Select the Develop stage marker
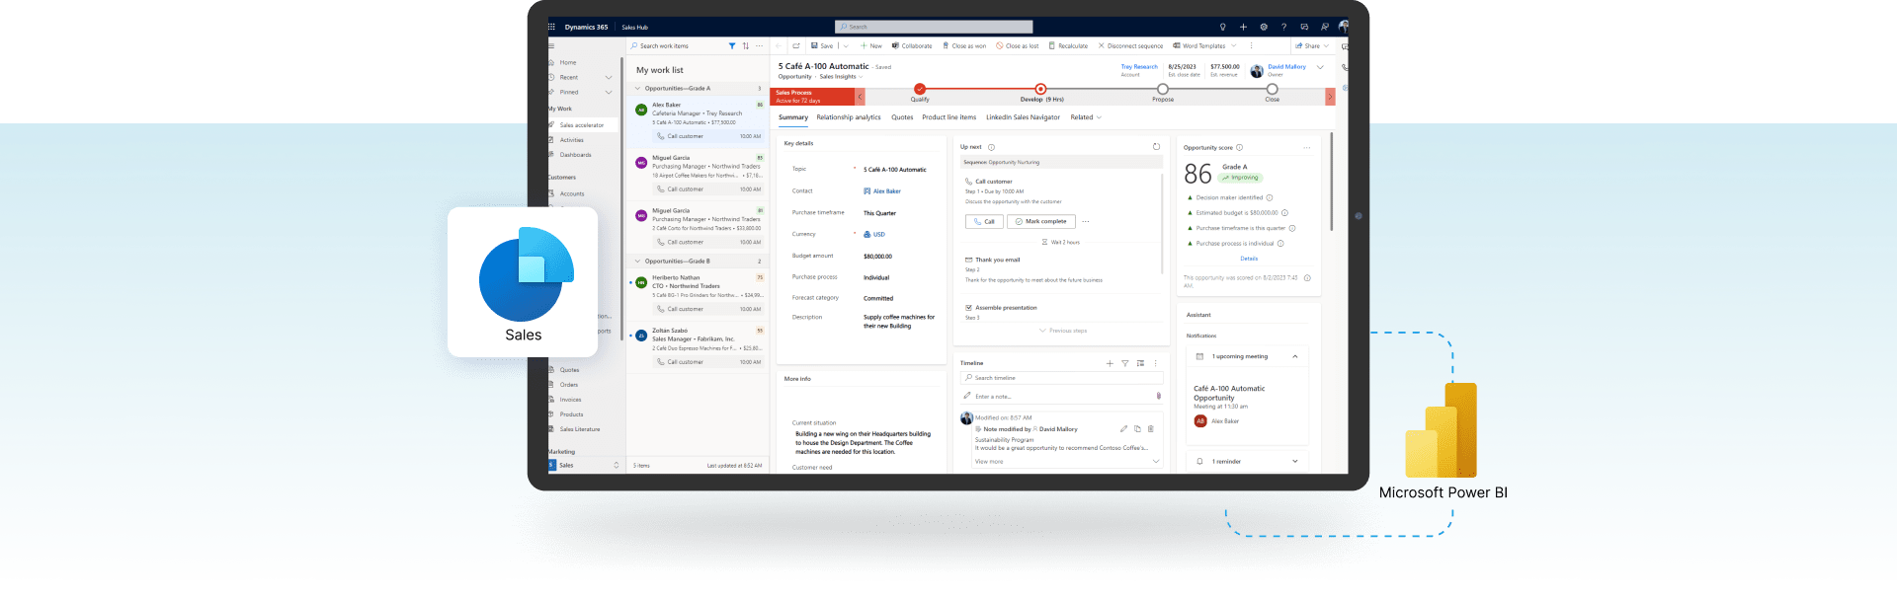The width and height of the screenshot is (1897, 600). coord(1040,89)
